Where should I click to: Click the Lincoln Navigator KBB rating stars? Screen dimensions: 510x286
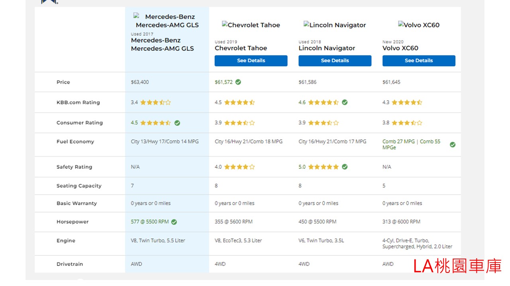324,102
